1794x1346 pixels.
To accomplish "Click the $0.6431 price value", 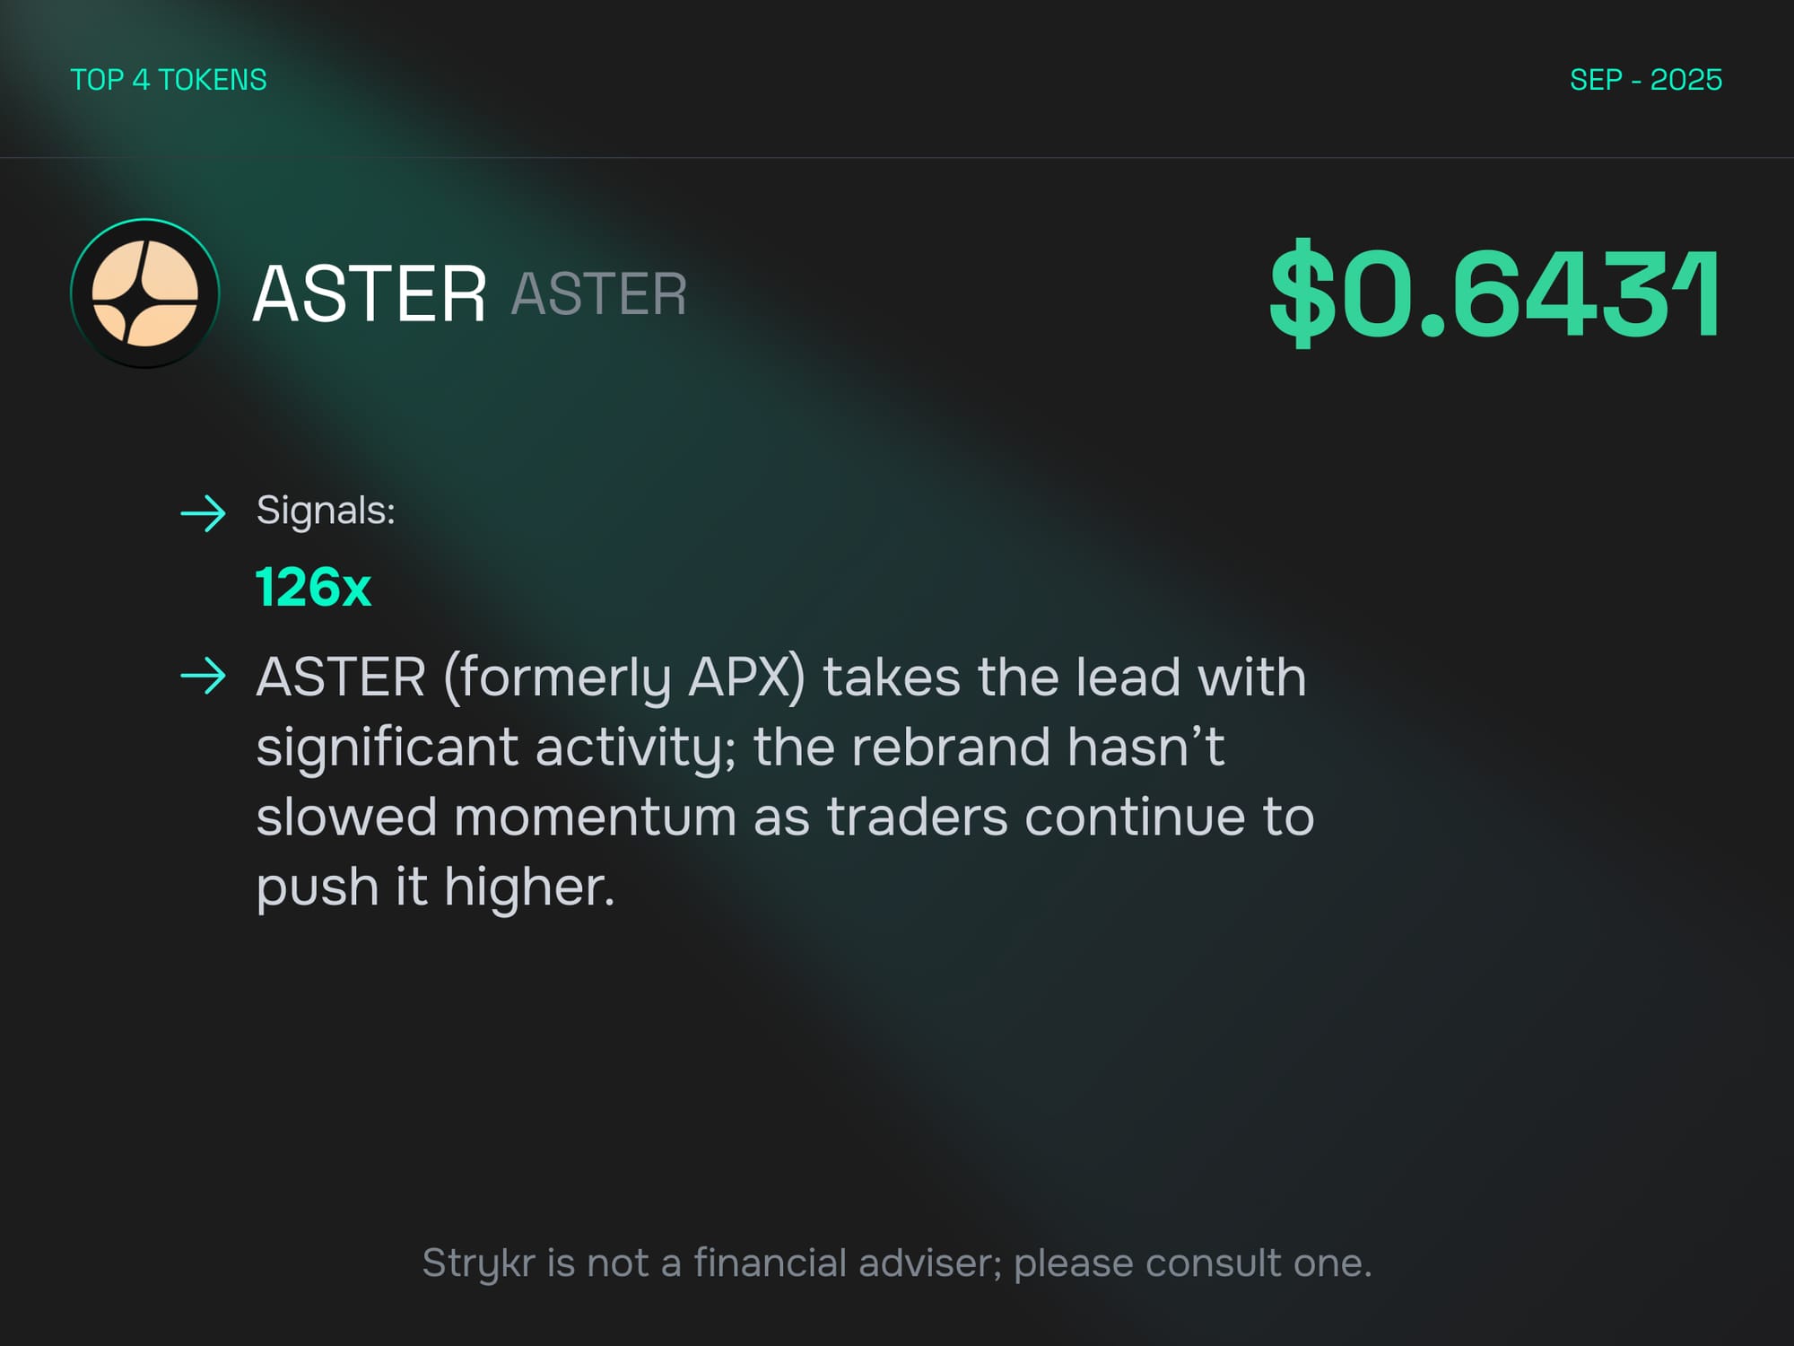I will [1494, 293].
